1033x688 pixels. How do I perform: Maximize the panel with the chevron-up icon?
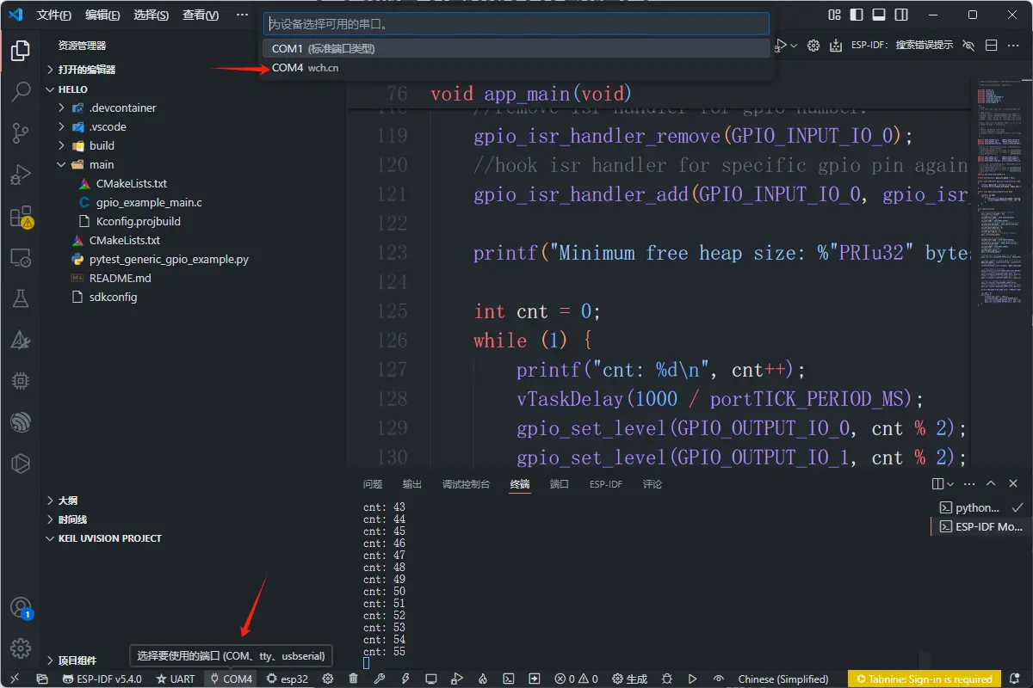(x=991, y=484)
